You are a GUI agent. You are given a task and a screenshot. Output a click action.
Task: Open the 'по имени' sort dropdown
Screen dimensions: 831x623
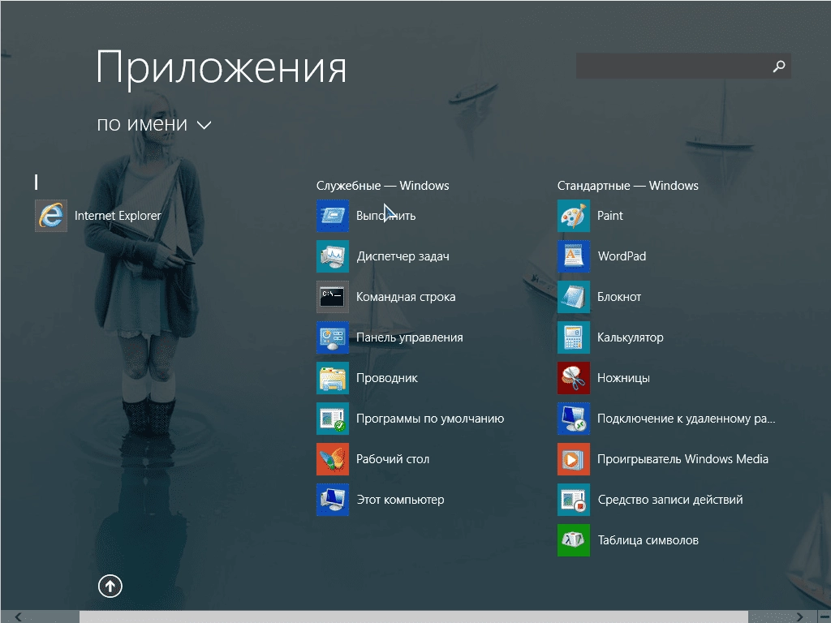pyautogui.click(x=153, y=124)
